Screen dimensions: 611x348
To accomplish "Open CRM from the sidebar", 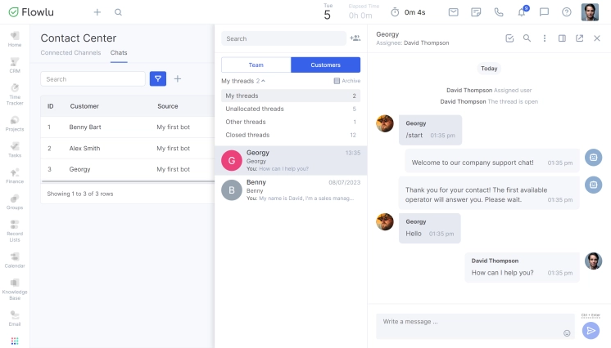I will [x=15, y=65].
